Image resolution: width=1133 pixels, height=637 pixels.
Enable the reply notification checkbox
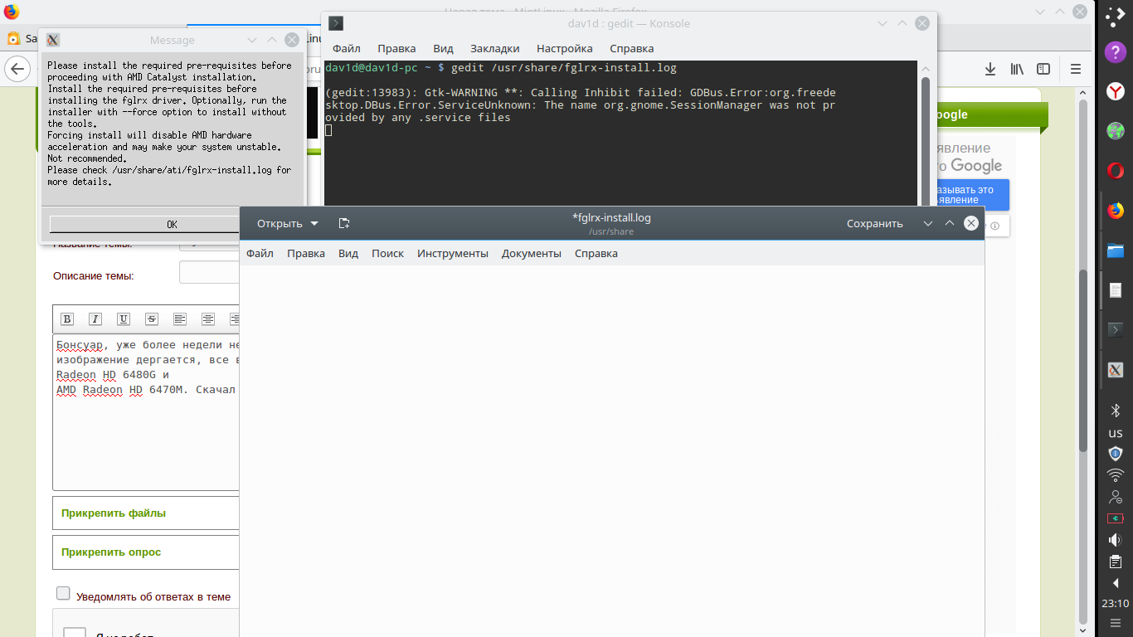[x=63, y=593]
